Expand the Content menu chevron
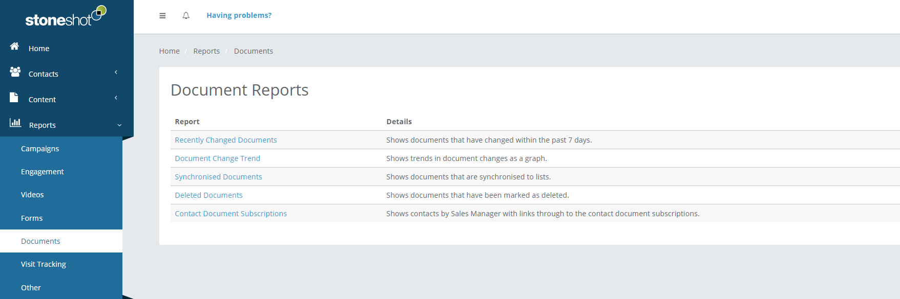900x299 pixels. 116,98
